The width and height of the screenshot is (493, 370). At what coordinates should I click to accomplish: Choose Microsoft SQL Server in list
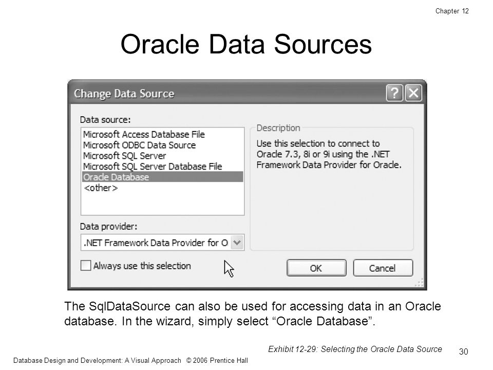click(x=124, y=156)
